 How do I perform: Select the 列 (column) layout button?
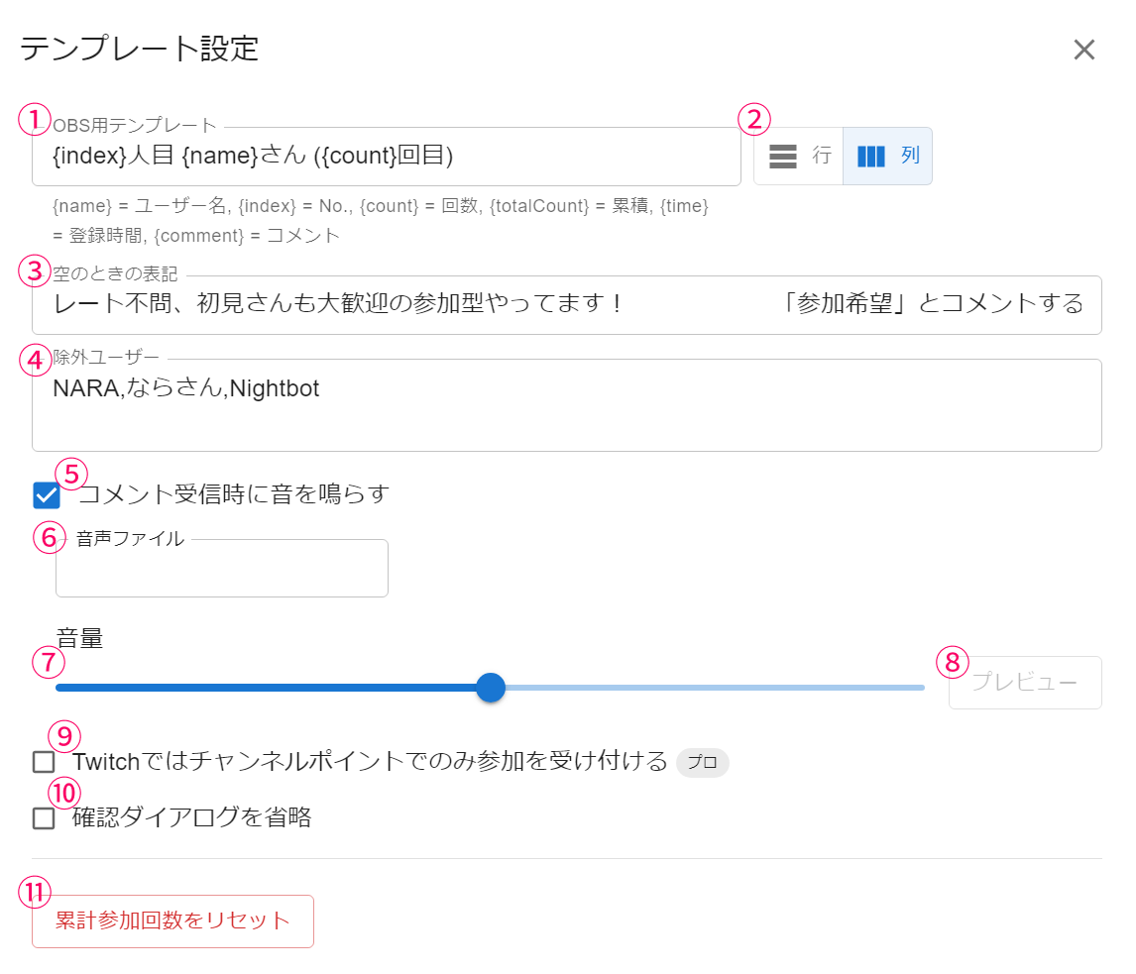coord(888,157)
